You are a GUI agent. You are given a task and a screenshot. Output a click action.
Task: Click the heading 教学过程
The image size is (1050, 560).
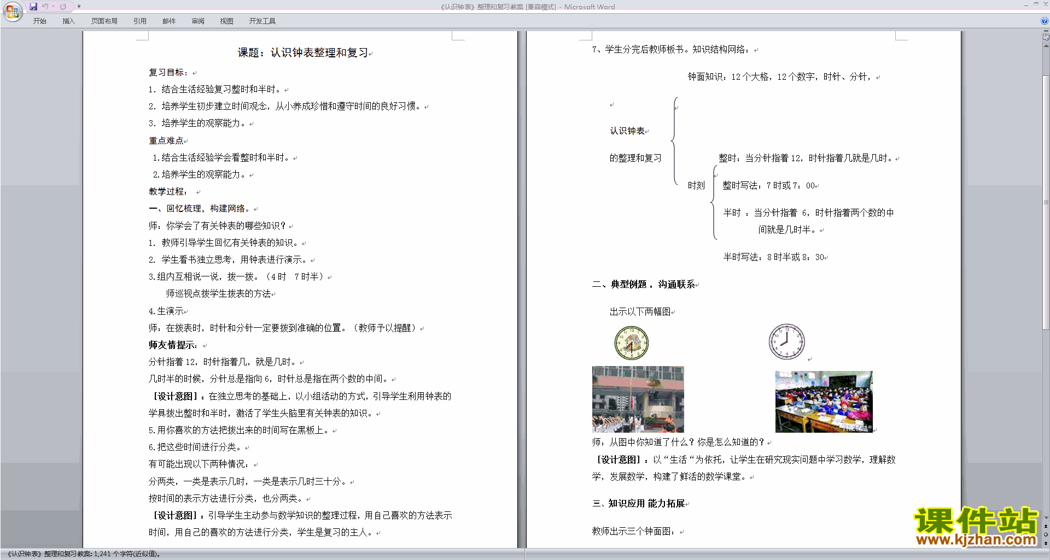(x=168, y=192)
